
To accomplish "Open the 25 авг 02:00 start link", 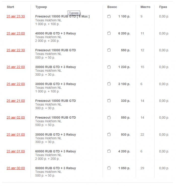I will click(x=16, y=118).
